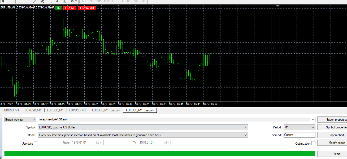Viewport: 347px width, 159px height.
Task: Select the Fibonacci retracement tool
Action: coord(50,1)
